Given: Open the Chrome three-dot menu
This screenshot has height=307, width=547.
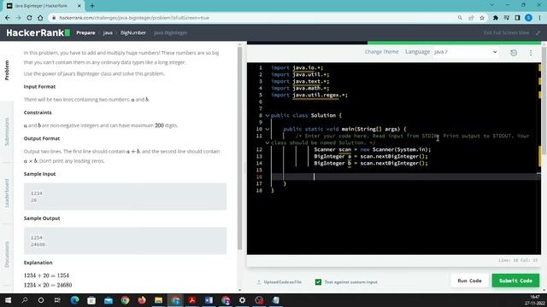Looking at the screenshot, I should (x=539, y=18).
